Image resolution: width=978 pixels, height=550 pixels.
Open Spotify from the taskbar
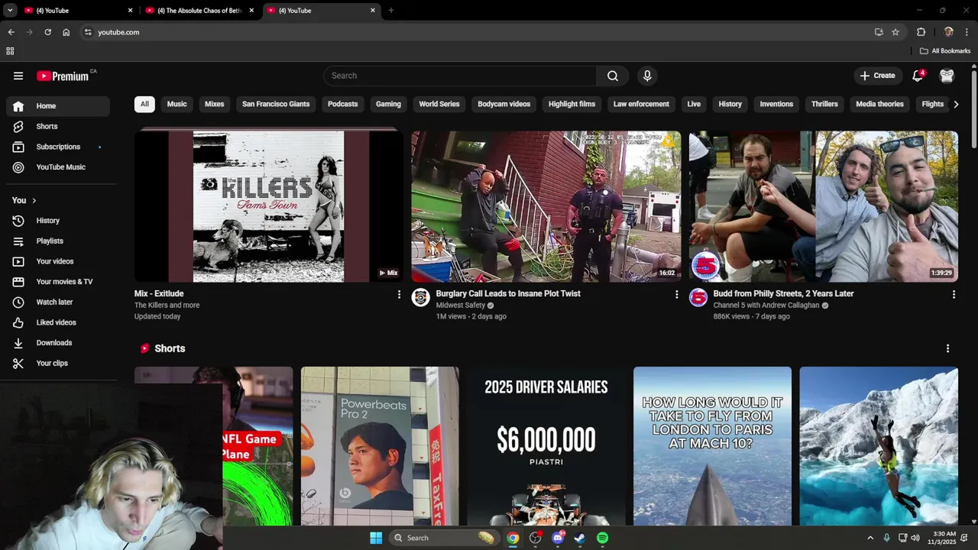click(602, 538)
